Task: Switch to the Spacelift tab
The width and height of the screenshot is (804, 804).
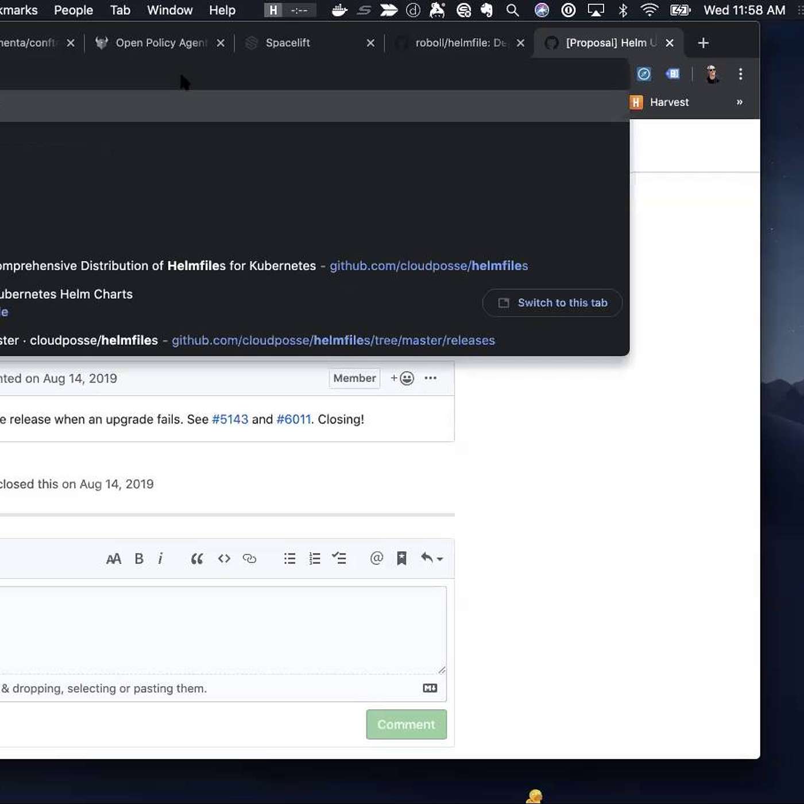Action: 288,43
